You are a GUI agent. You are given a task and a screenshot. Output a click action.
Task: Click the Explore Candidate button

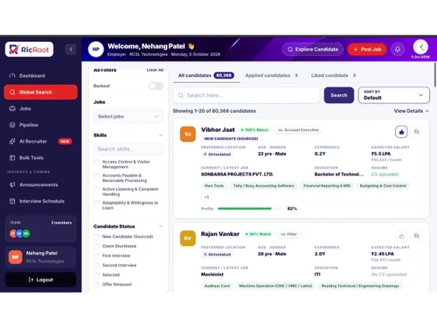click(313, 49)
